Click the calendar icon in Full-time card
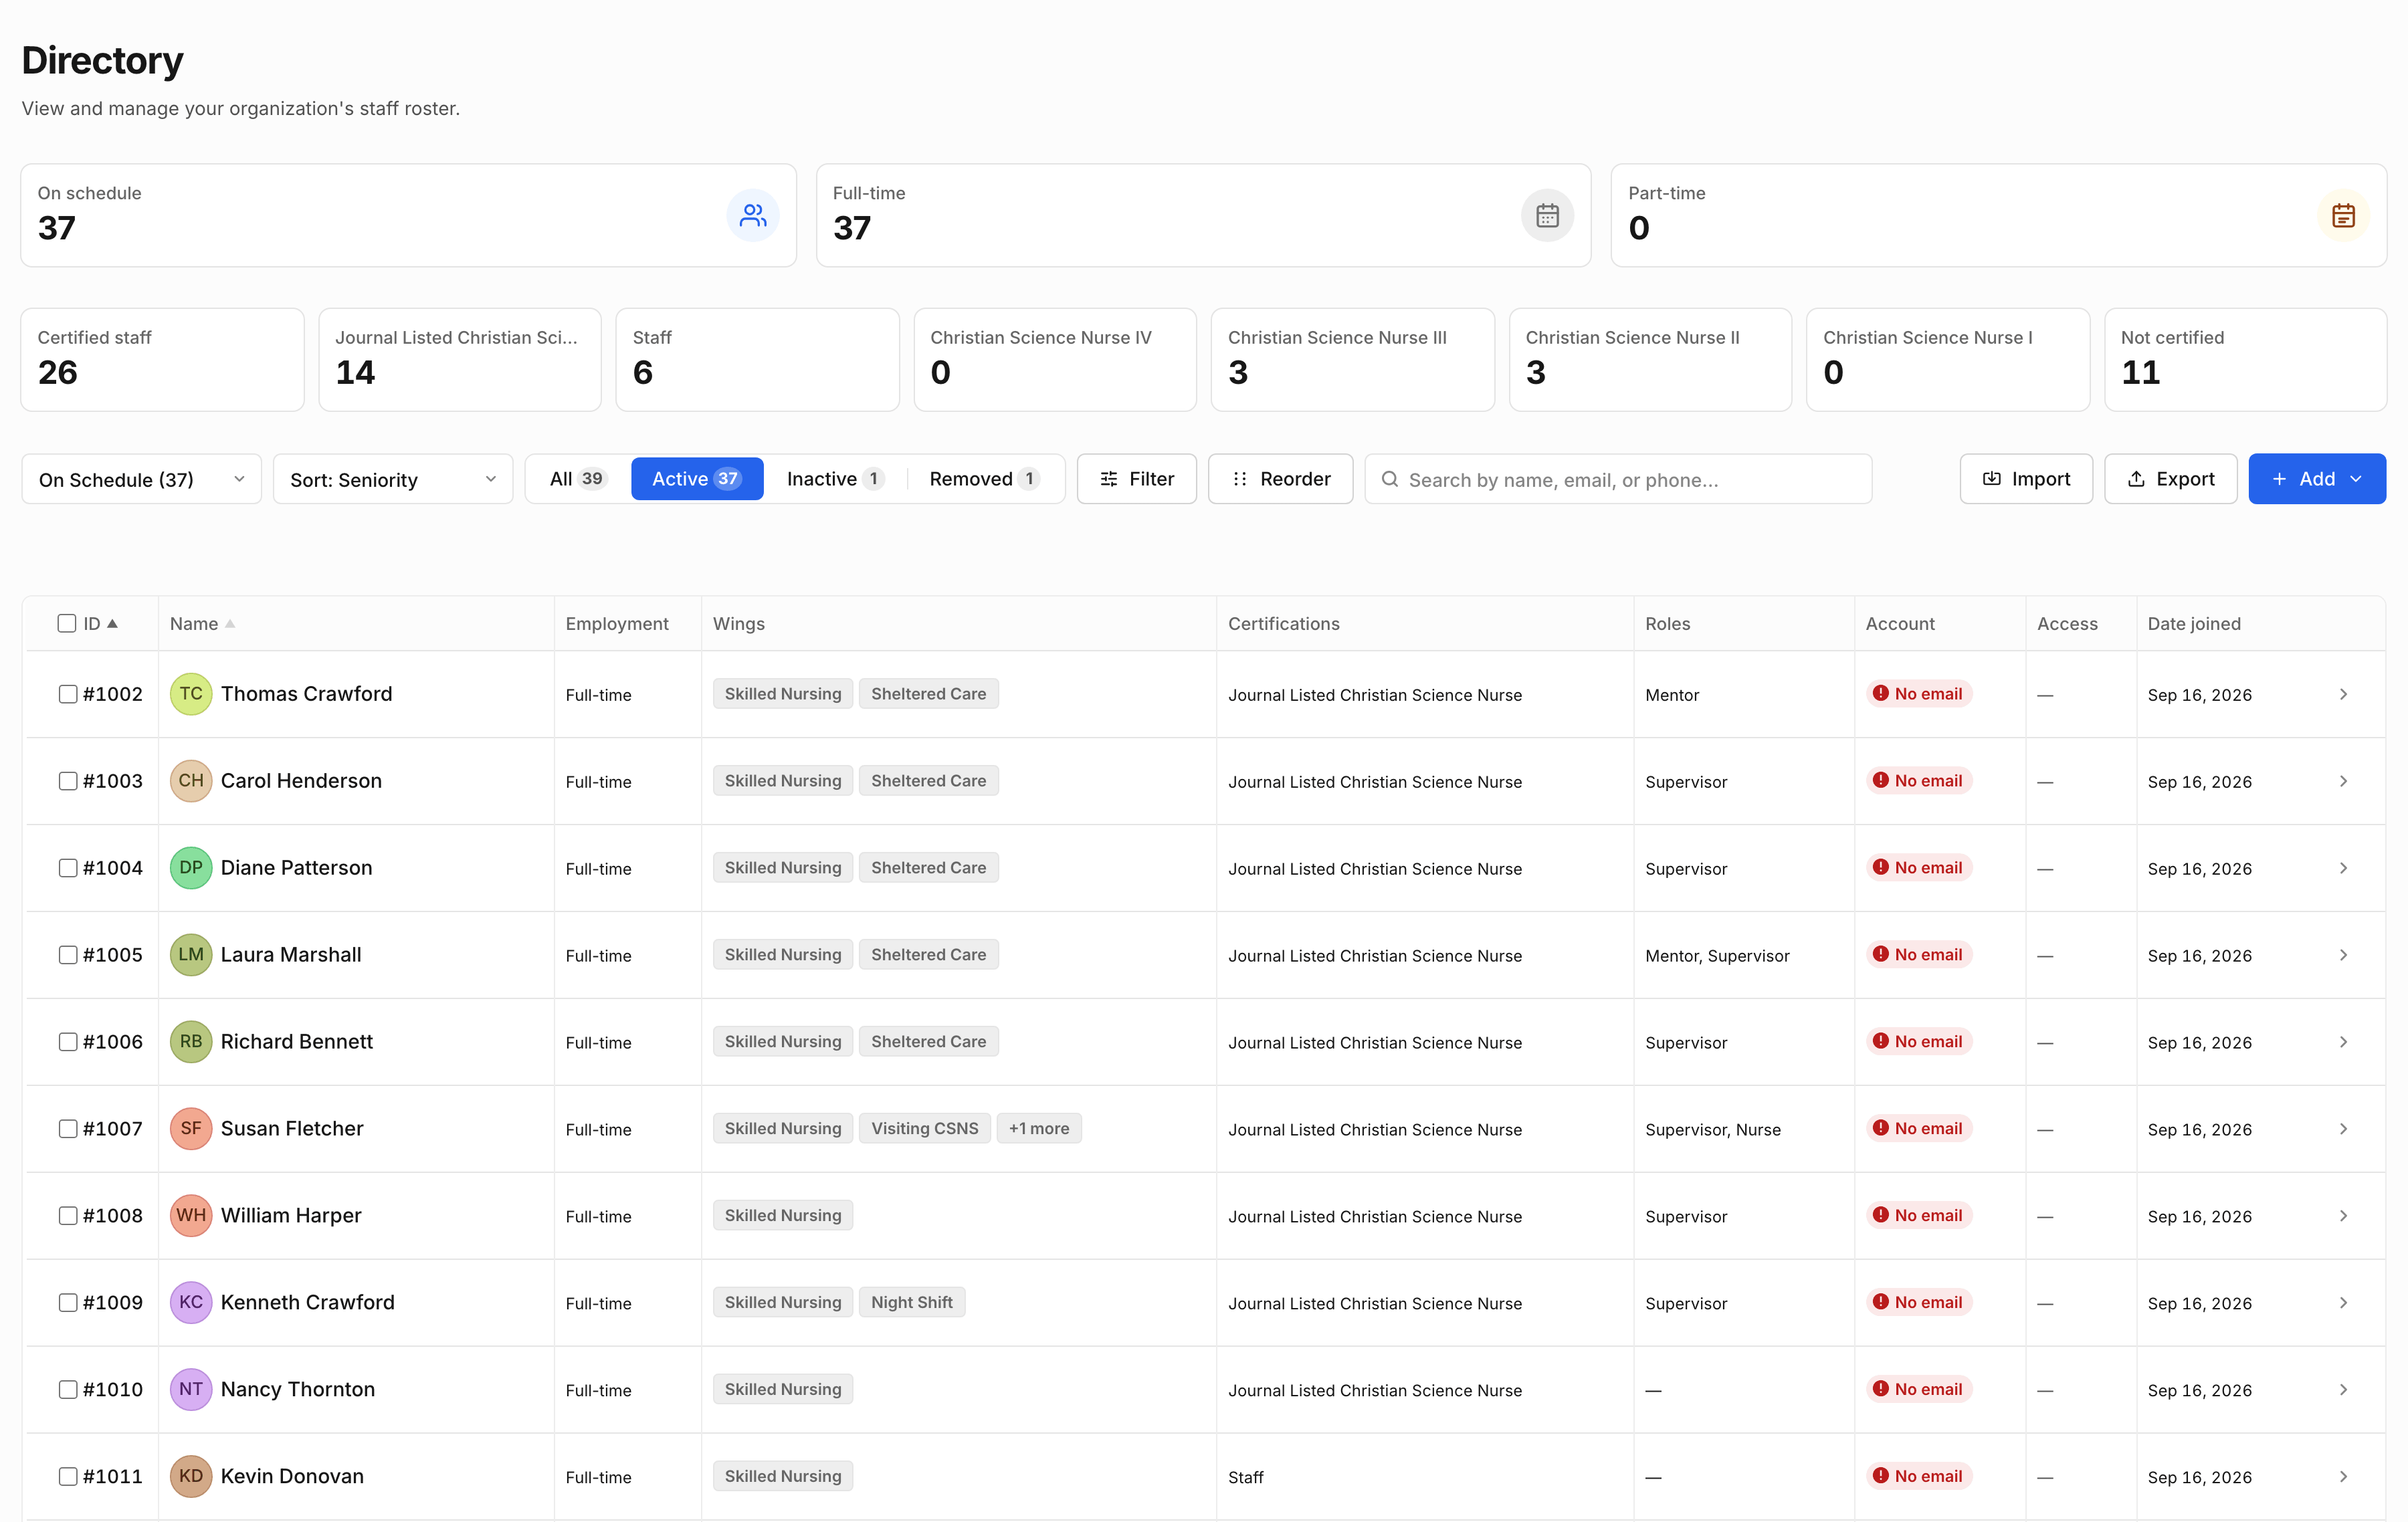Image resolution: width=2408 pixels, height=1522 pixels. pyautogui.click(x=1547, y=215)
